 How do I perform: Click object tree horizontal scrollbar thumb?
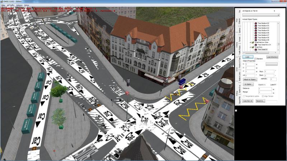pyautogui.click(x=257, y=53)
